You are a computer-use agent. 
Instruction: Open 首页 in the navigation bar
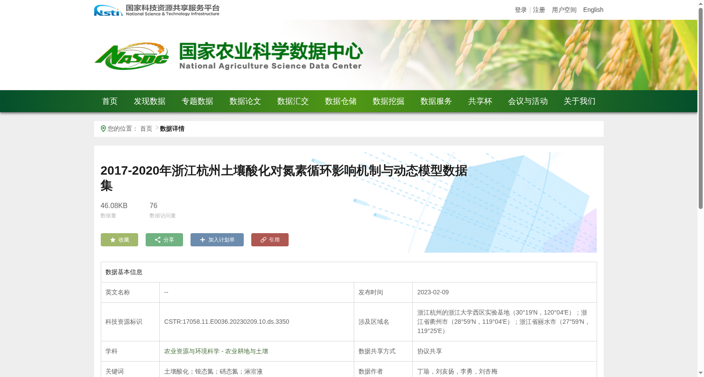click(110, 102)
